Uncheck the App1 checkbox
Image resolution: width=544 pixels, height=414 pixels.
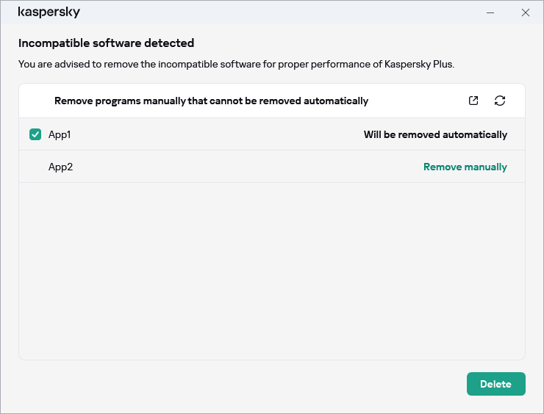point(35,134)
